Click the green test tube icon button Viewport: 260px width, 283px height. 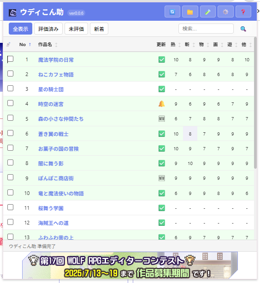tap(207, 12)
